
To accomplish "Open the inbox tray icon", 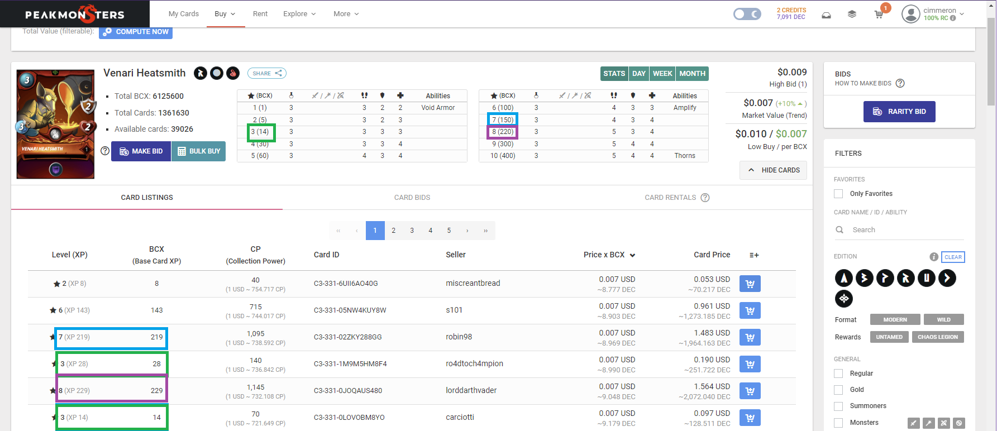I will 826,15.
